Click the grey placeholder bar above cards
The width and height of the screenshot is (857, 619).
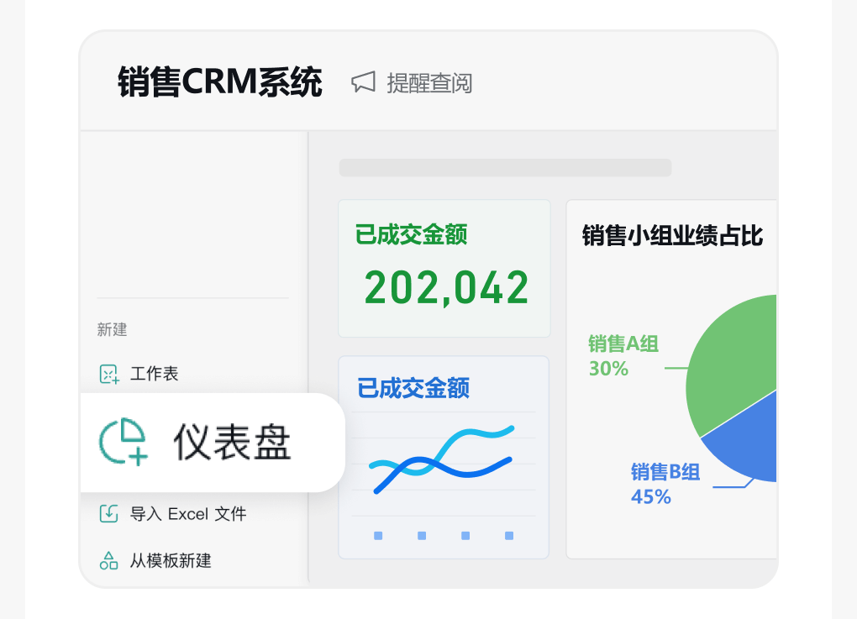click(x=505, y=168)
